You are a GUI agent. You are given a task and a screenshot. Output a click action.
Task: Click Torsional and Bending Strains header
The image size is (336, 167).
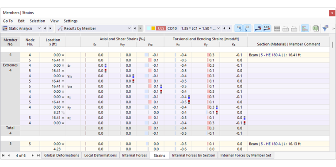206,39
